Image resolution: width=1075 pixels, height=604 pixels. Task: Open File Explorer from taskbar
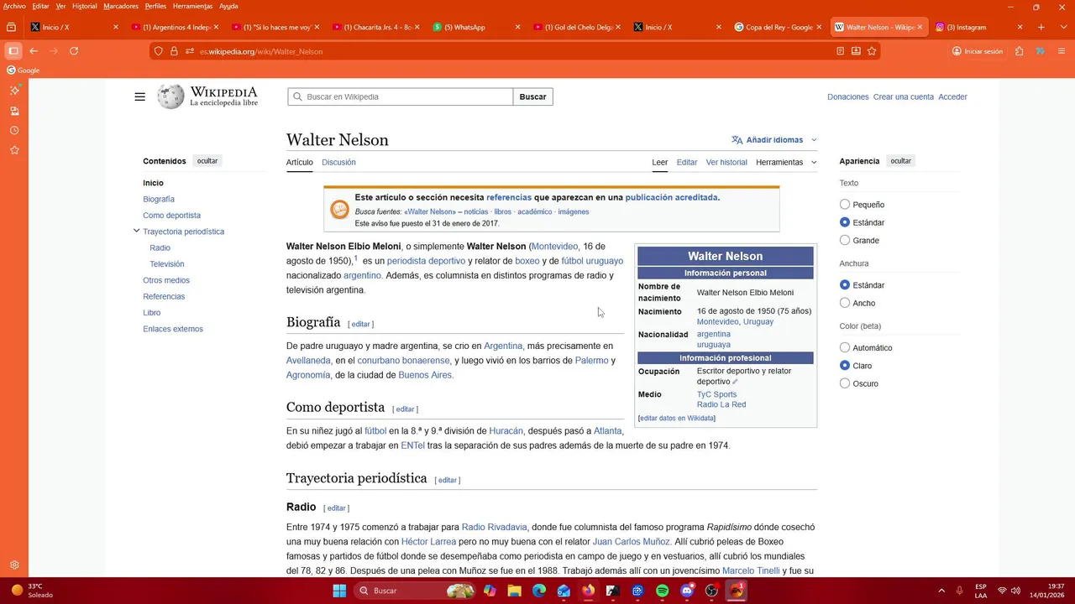[x=514, y=591]
